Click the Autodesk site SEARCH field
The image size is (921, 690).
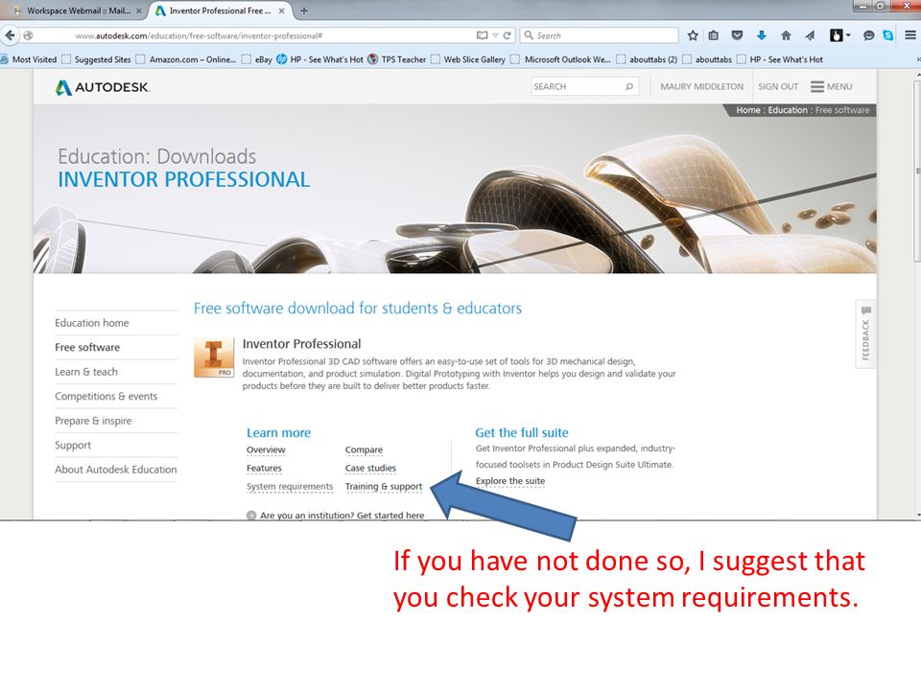click(x=577, y=86)
